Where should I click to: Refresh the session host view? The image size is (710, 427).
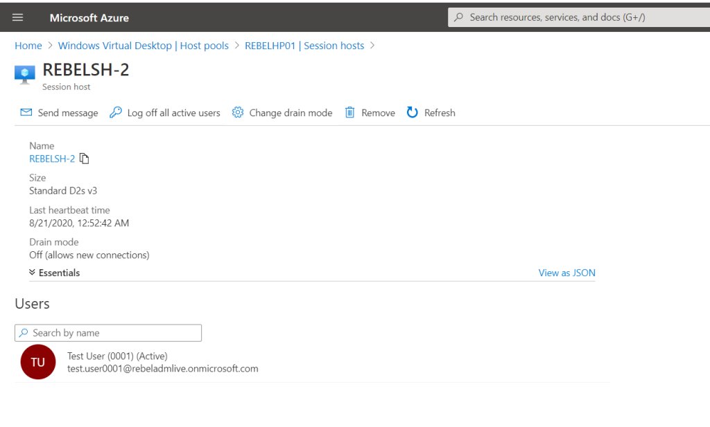pos(413,112)
